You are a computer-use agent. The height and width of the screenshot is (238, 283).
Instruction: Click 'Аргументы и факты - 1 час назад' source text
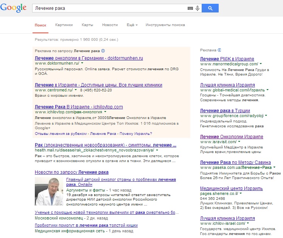click(x=99, y=190)
